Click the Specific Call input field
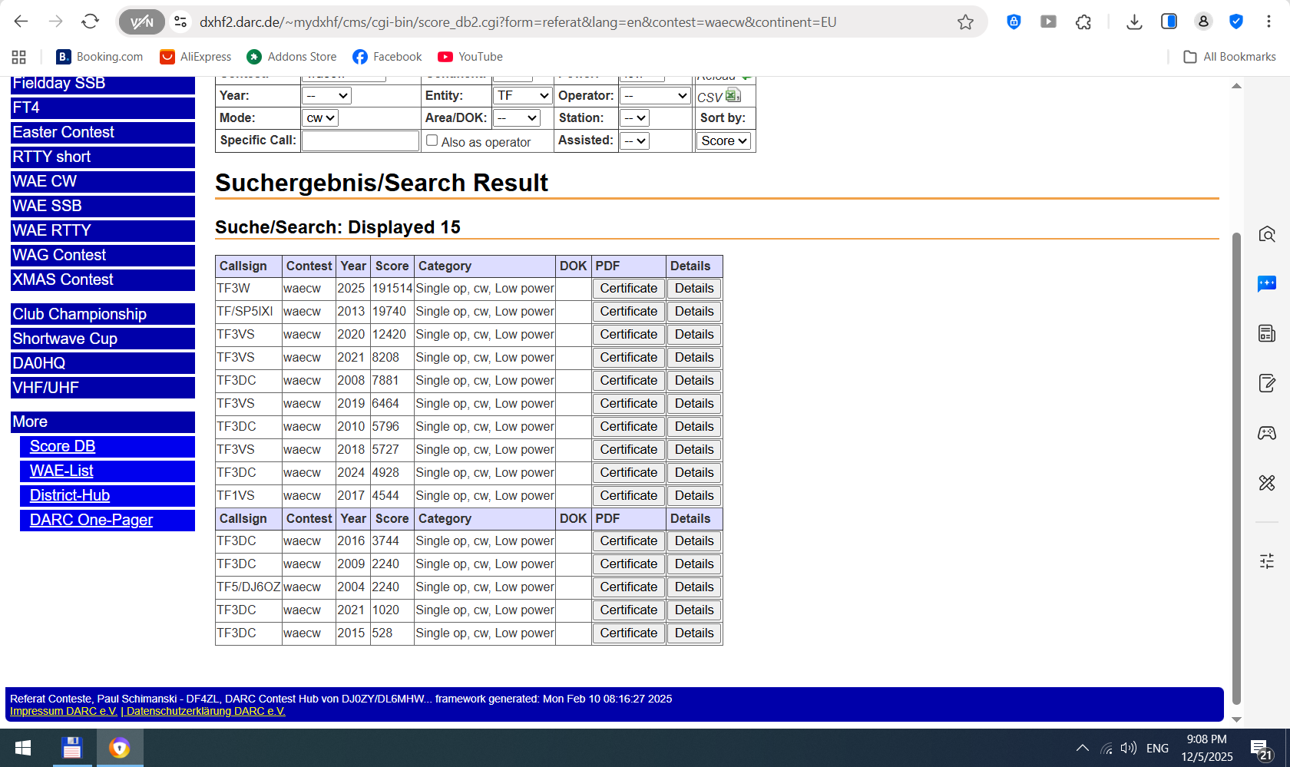This screenshot has width=1290, height=767. point(359,141)
